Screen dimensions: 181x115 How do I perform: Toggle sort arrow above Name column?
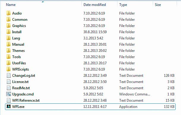[x=43, y=2]
